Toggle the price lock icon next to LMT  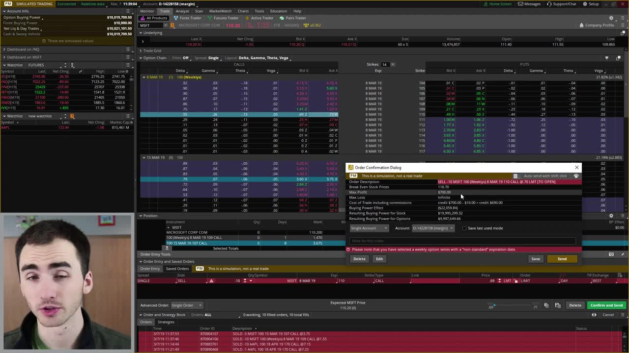516,281
